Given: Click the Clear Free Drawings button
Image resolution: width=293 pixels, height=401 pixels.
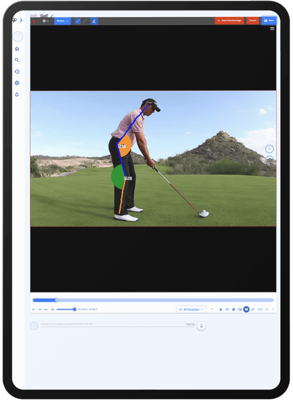Looking at the screenshot, I should point(230,21).
